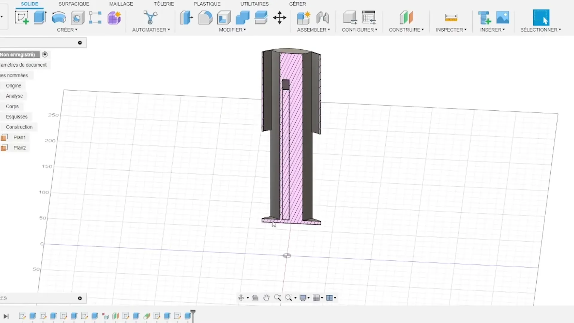The height and width of the screenshot is (323, 574).
Task: Expand the bottom panel with plus button
Action: click(80, 298)
